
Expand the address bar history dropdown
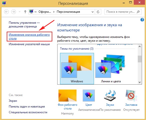pyautogui.click(x=92, y=12)
